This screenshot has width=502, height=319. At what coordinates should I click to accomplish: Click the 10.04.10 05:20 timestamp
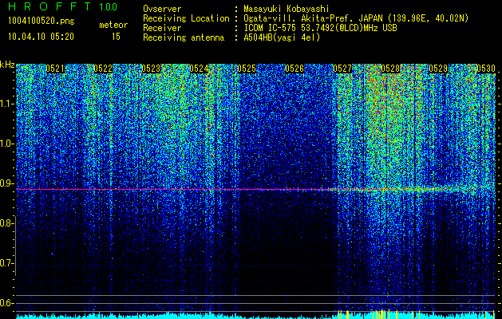click(x=41, y=37)
